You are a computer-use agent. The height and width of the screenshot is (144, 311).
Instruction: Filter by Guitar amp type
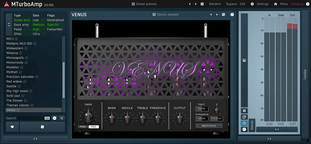click(22, 20)
